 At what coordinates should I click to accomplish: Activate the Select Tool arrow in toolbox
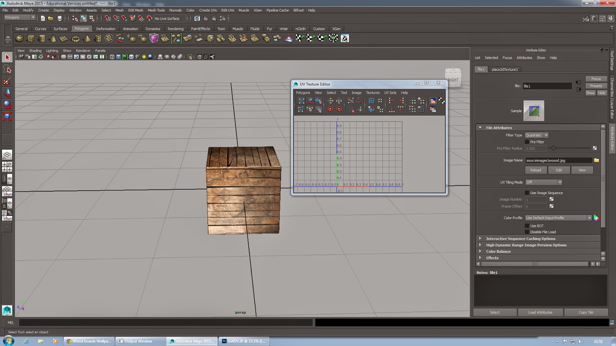coord(7,58)
